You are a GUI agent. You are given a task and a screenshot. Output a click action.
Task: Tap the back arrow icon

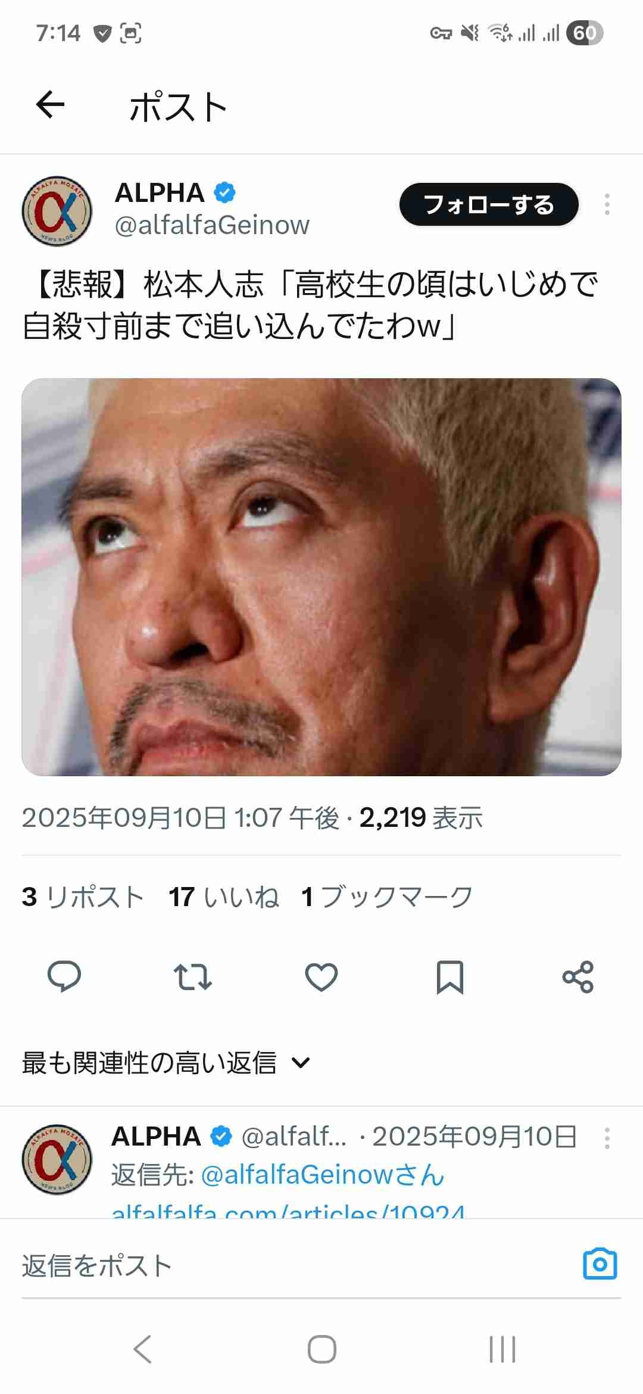point(50,105)
